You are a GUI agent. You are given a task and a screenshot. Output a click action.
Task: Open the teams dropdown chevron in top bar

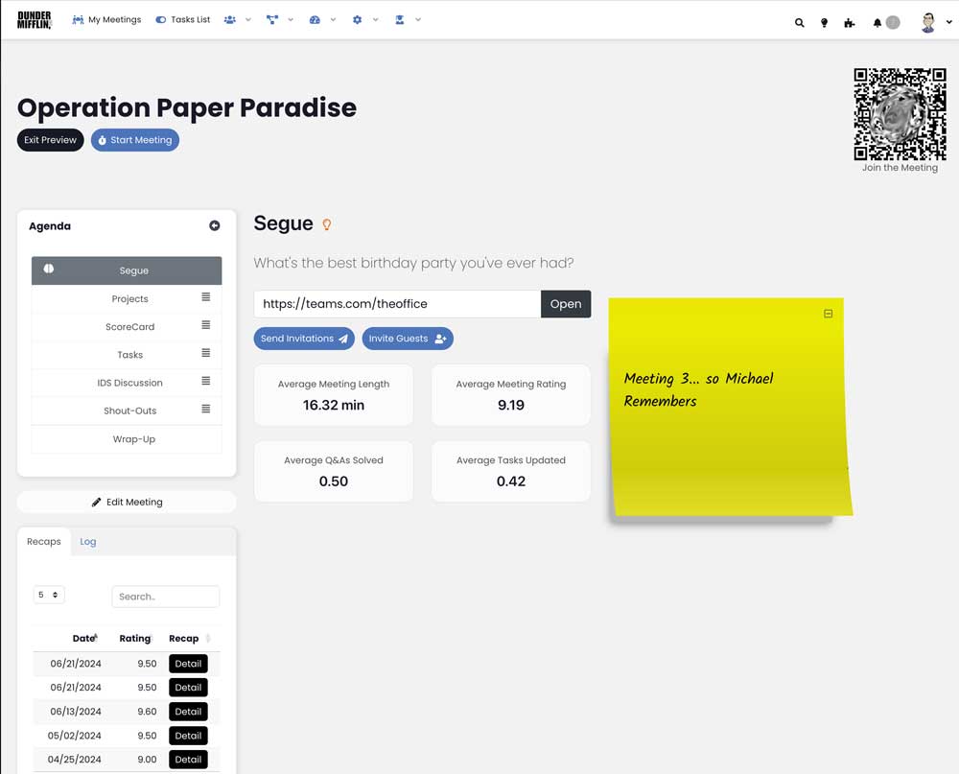pyautogui.click(x=247, y=19)
